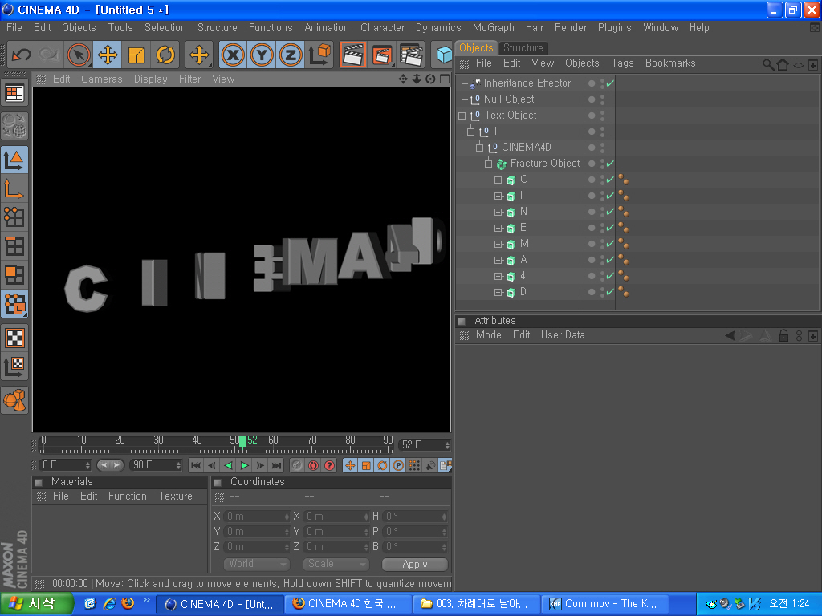The height and width of the screenshot is (616, 822).
Task: Toggle parameter keyframe recording
Action: click(398, 465)
